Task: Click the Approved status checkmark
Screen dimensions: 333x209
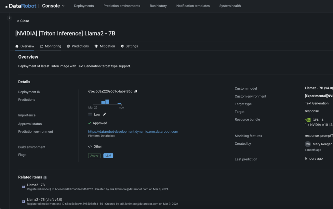Action: [x=90, y=123]
